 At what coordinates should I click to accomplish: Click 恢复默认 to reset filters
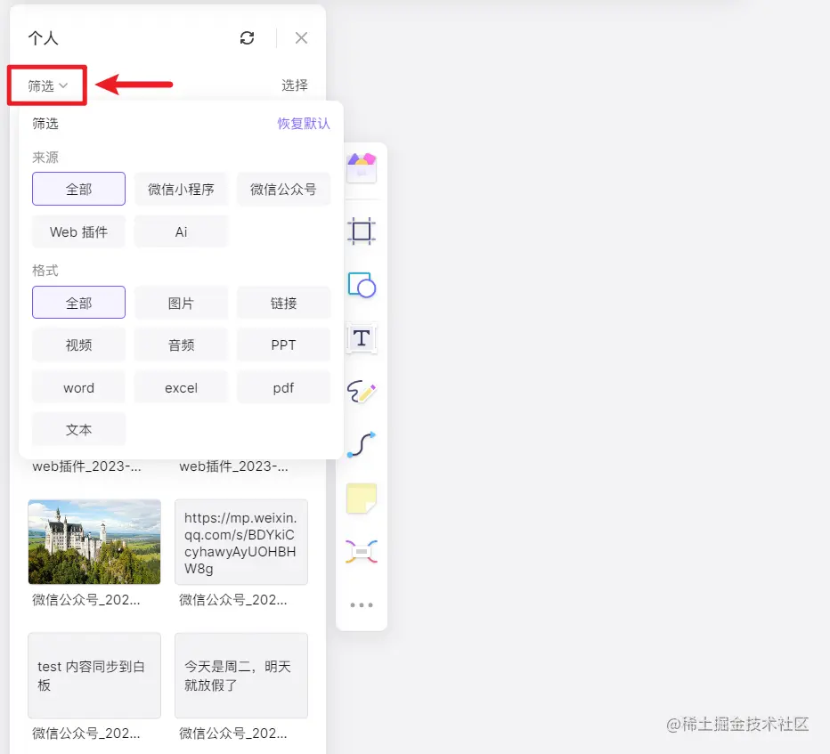[304, 123]
